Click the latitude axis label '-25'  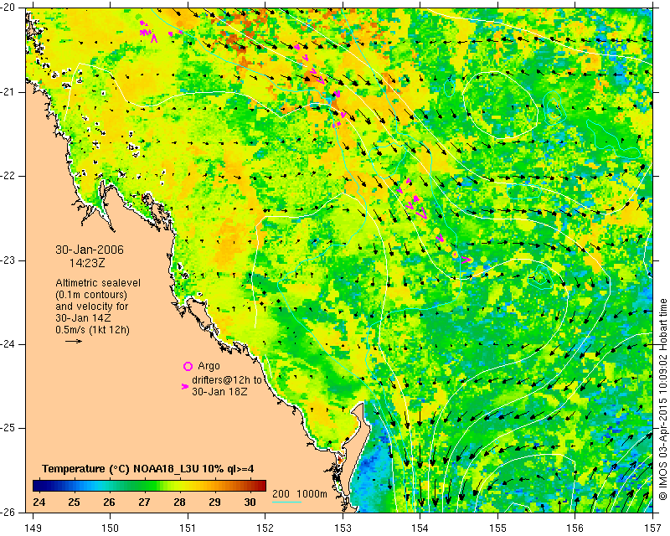[8, 428]
